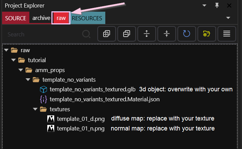Image resolution: width=242 pixels, height=149 pixels.
Task: Collapse the tutorial folder
Action: click(13, 60)
